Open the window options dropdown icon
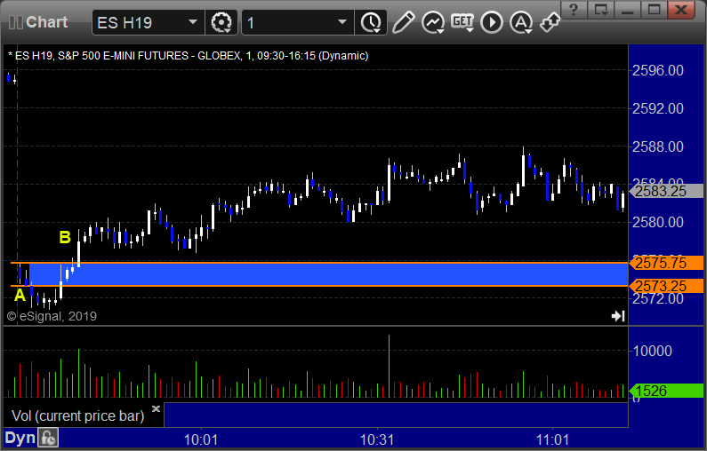This screenshot has width=707, height=451. click(x=601, y=9)
